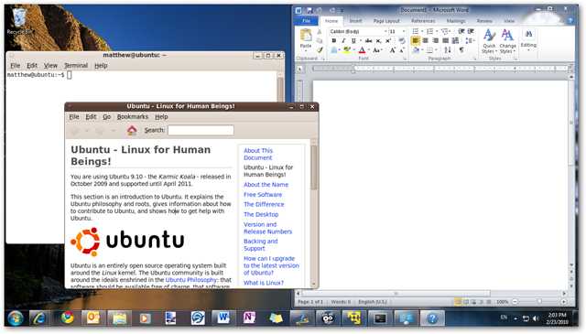Click the 'The Difference' link
Viewport: 586px width, 334px height.
264,204
